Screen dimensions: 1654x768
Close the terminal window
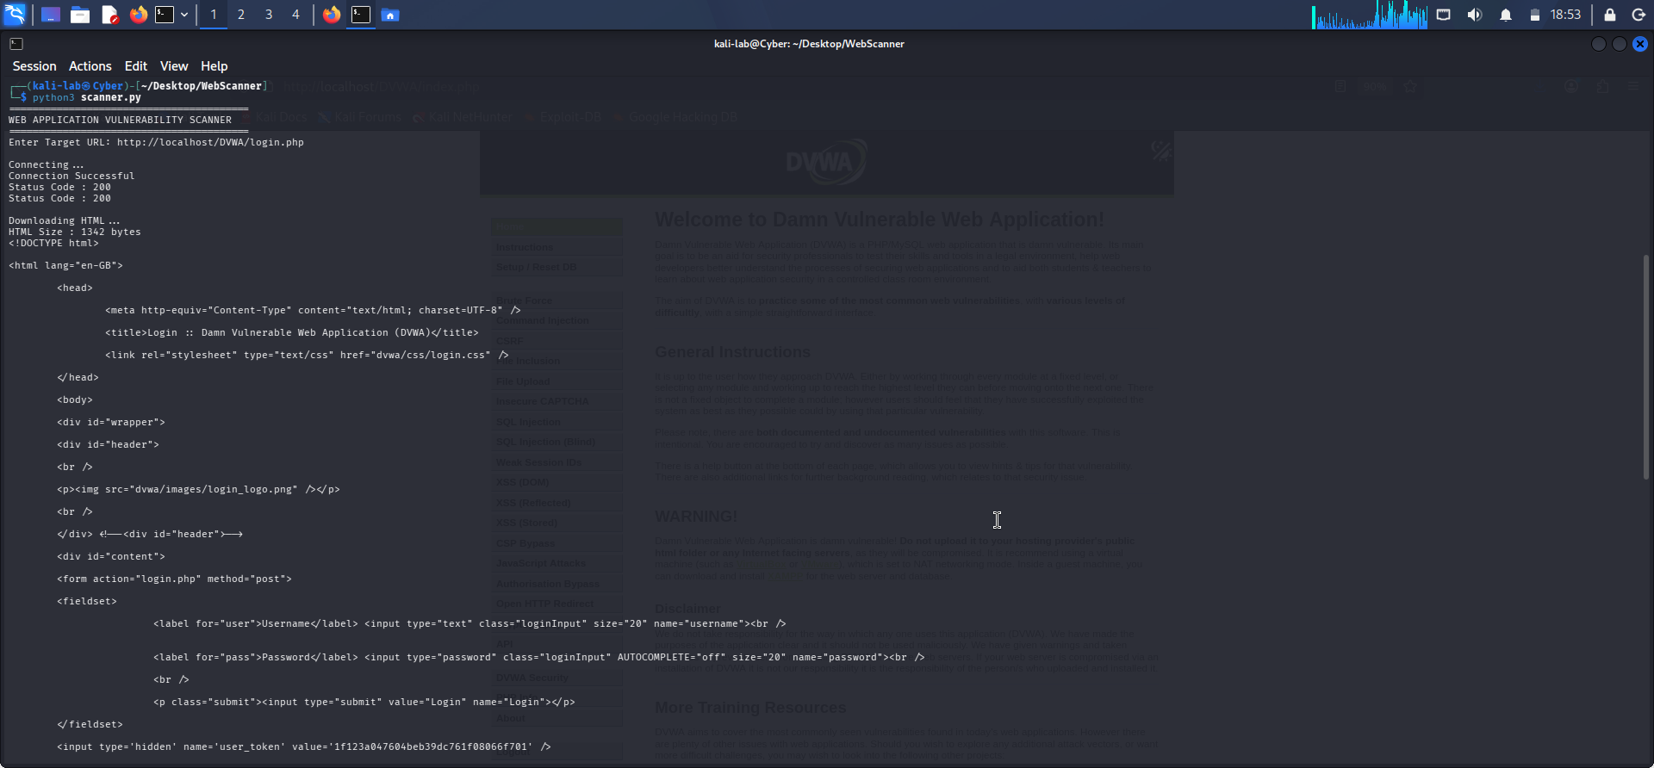(x=1640, y=44)
